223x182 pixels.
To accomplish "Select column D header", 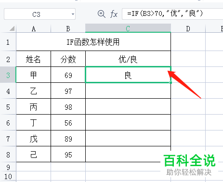I will (188, 28).
